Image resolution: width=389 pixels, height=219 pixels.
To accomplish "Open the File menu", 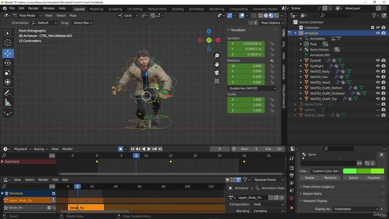I will 12,8.
